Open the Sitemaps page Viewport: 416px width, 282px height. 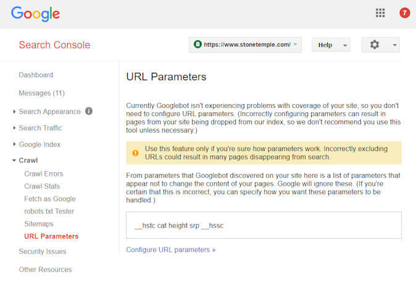tap(39, 224)
